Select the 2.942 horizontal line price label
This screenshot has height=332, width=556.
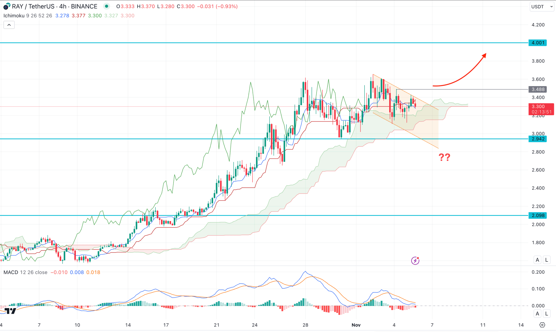pos(538,139)
